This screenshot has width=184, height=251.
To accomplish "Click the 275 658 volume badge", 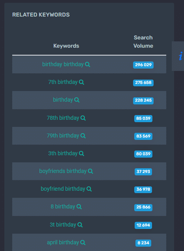I will click(143, 83).
